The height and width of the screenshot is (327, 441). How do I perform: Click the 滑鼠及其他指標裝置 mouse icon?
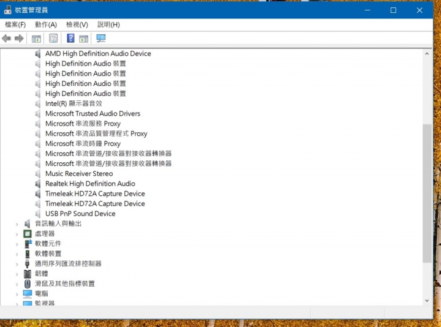pos(28,284)
